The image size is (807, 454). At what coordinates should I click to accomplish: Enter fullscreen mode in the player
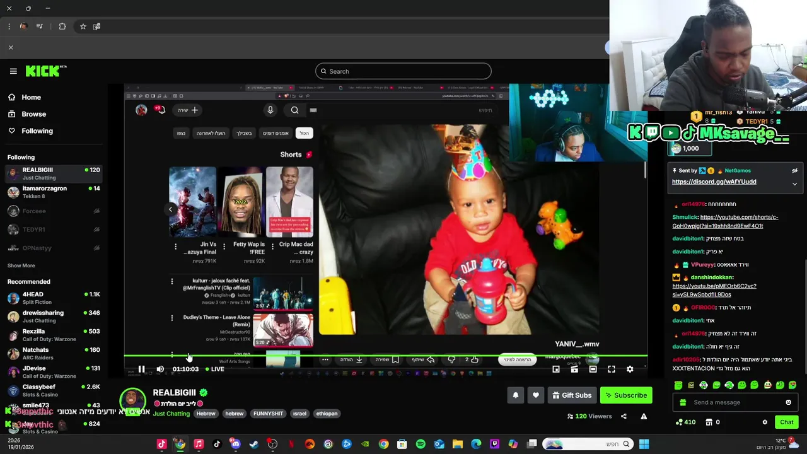click(x=612, y=369)
